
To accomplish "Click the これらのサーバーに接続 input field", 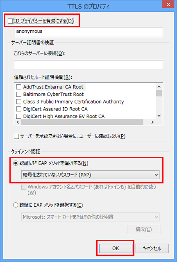I will coord(88,65).
